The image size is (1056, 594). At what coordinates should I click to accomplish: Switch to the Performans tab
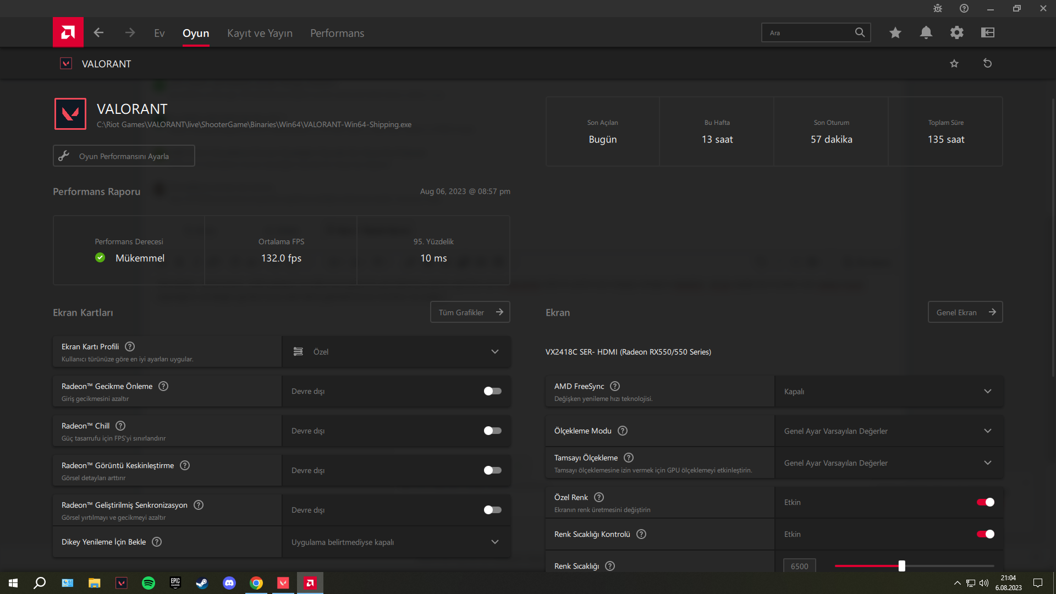coord(337,33)
